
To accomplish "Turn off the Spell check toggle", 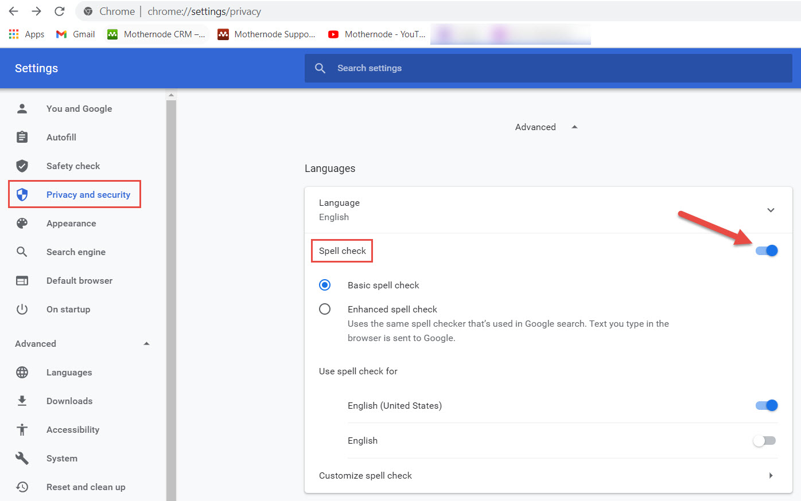I will [x=767, y=250].
